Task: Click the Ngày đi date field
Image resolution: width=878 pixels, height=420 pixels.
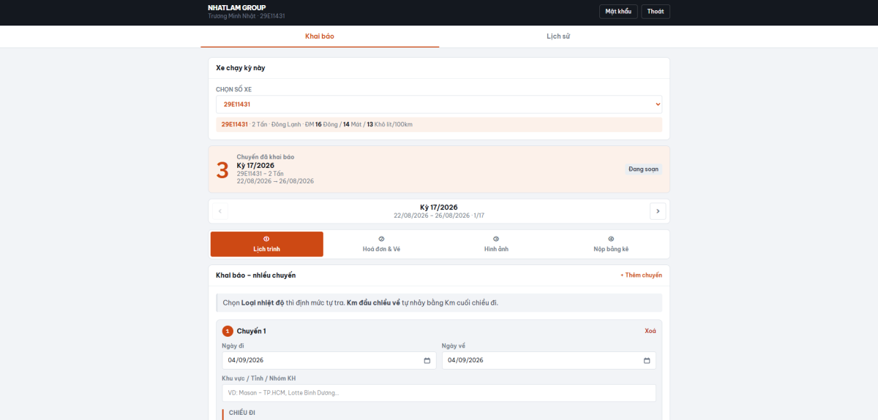Action: coord(329,360)
